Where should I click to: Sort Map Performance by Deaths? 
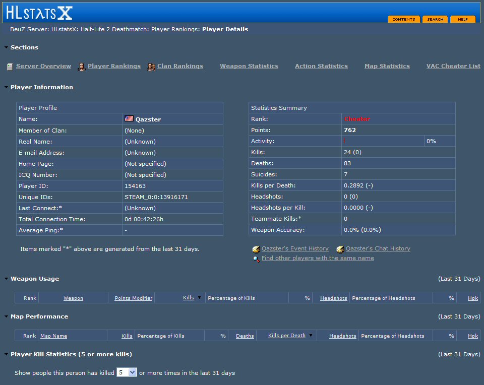[245, 336]
